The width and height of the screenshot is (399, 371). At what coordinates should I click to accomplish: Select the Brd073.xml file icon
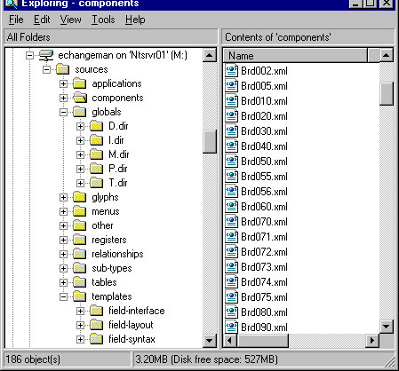coord(231,267)
